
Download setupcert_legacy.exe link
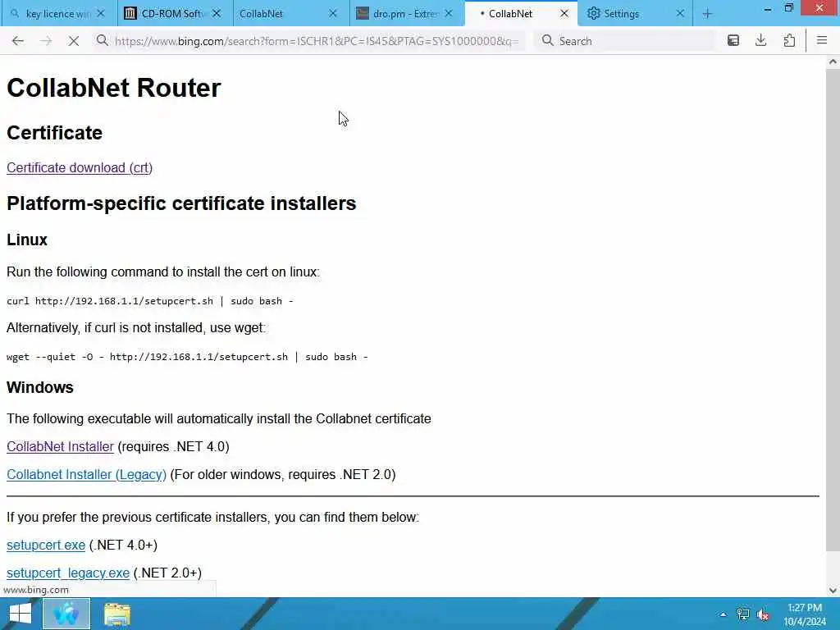pos(68,573)
